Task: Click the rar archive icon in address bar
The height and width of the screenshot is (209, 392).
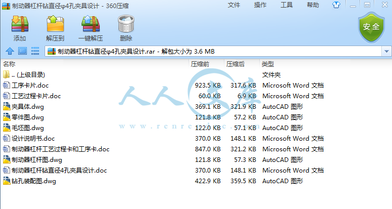Action: [52, 52]
